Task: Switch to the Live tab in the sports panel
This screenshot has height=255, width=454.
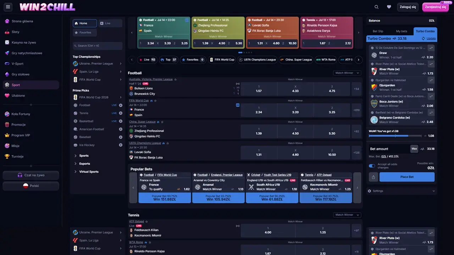Action: coord(110,23)
